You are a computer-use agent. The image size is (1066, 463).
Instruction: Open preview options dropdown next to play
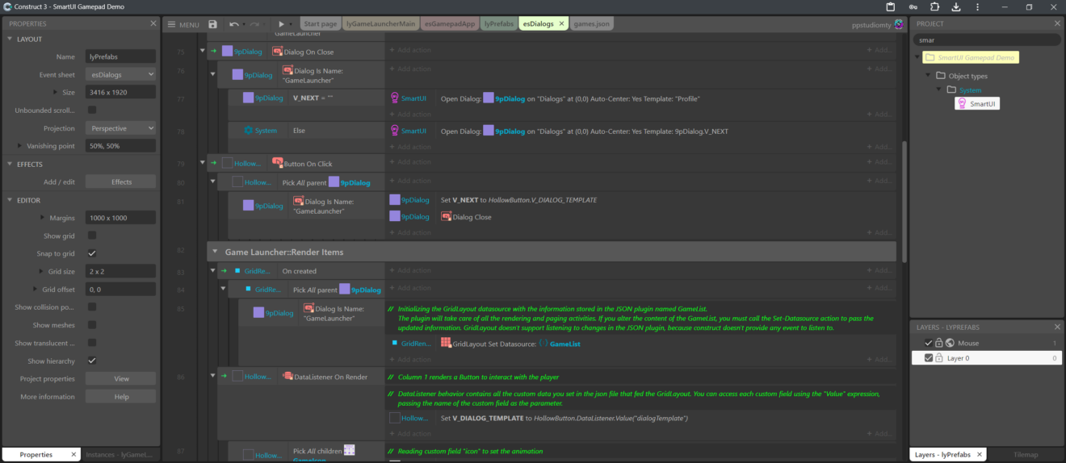pos(292,24)
